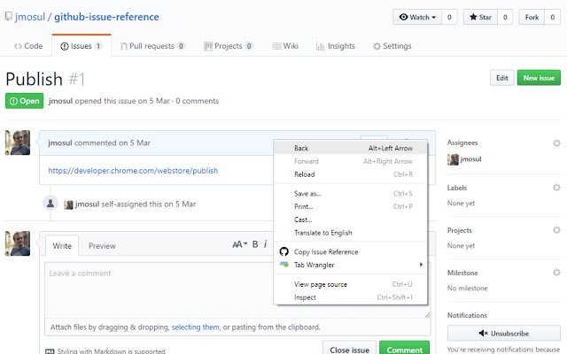Viewport: 567px width, 354px height.
Task: Click jmosul in the self-assigned event
Action: point(87,204)
